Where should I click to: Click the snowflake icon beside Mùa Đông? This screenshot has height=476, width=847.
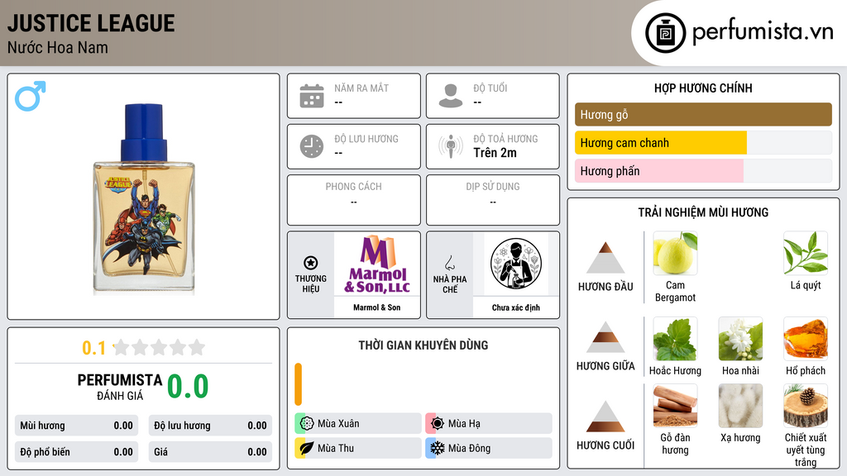coord(438,448)
